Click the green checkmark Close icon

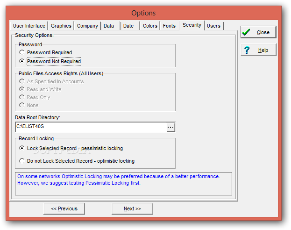[x=246, y=32]
